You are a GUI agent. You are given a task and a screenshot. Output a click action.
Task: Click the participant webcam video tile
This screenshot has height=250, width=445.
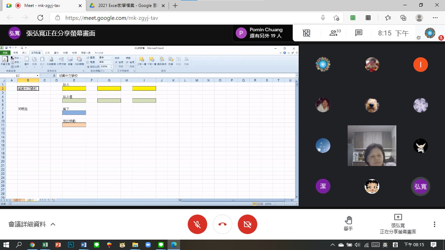(372, 145)
